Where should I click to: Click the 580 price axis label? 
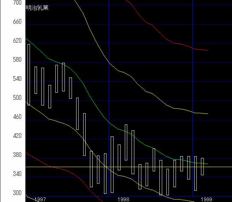[x=7, y=60]
